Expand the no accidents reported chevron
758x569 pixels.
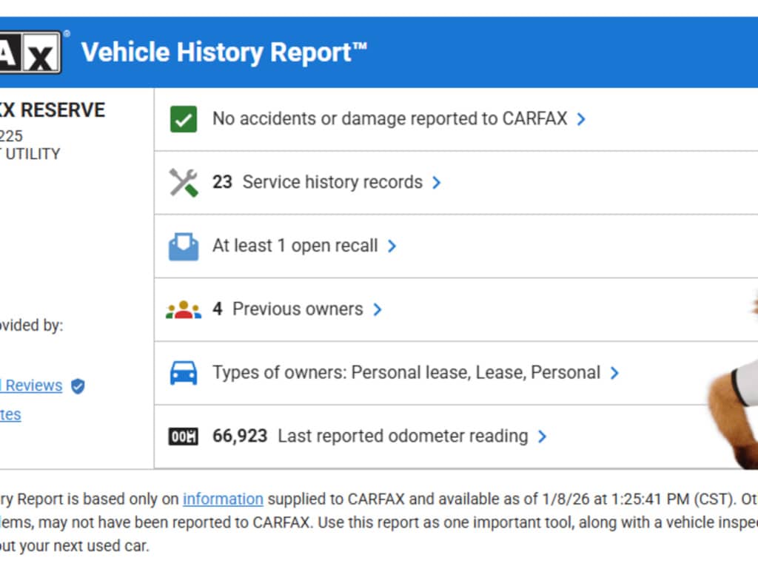(581, 119)
